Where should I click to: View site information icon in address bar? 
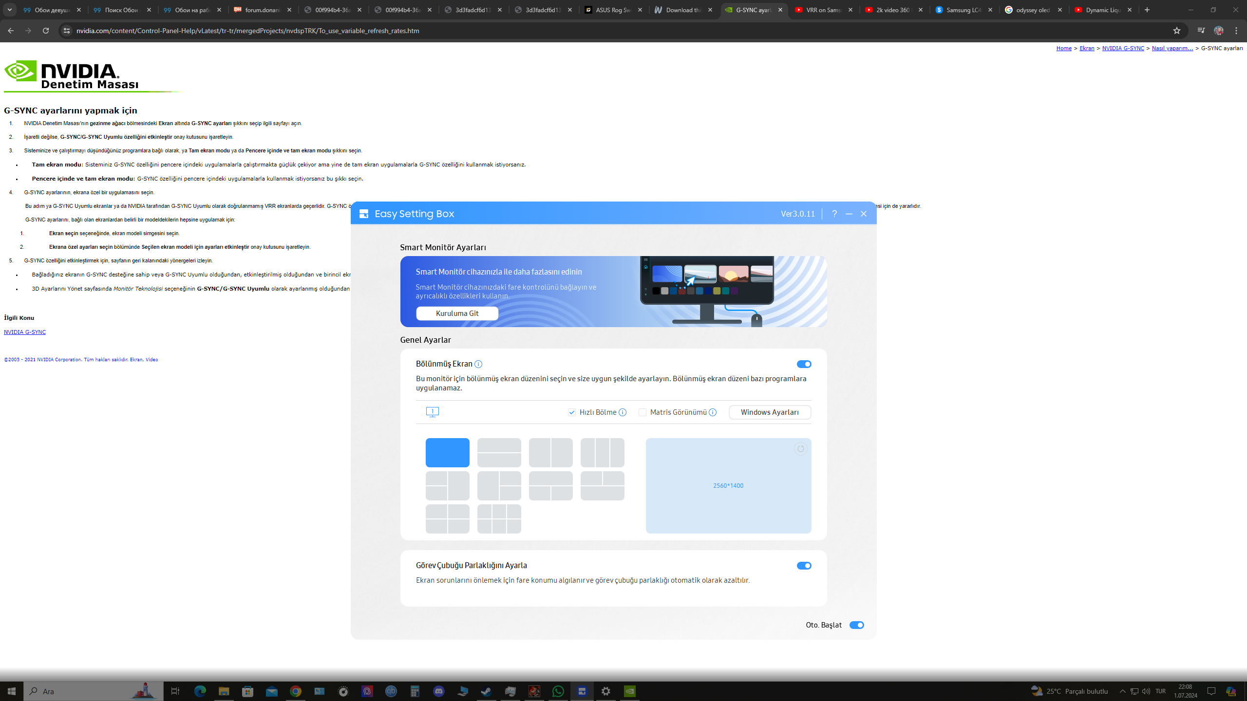point(67,31)
